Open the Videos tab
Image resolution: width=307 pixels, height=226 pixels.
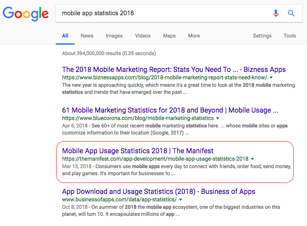(143, 36)
